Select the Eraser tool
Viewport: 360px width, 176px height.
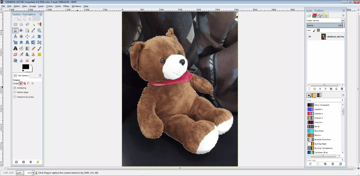(x=15, y=54)
